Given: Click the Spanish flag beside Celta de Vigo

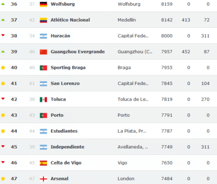Looking at the screenshot, I should pyautogui.click(x=43, y=163).
